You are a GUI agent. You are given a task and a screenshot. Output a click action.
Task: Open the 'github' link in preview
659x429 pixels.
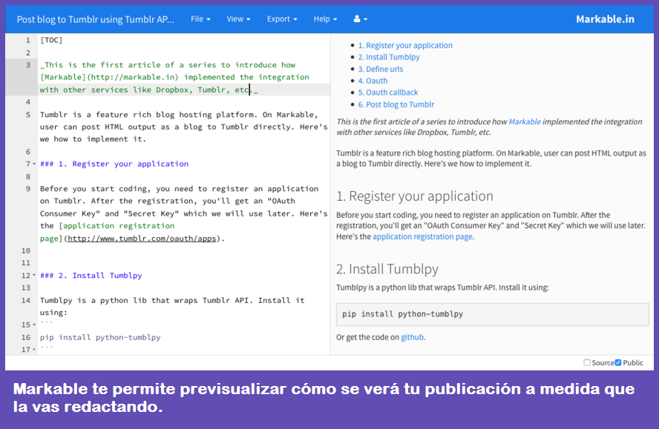pos(413,337)
